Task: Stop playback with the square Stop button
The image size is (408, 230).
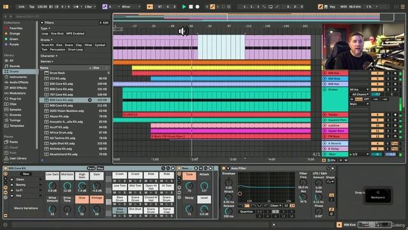Action: click(x=191, y=7)
